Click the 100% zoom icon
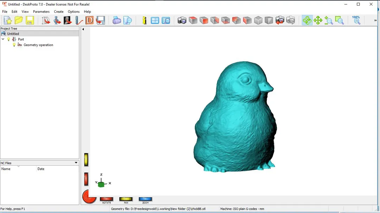 coord(356,20)
